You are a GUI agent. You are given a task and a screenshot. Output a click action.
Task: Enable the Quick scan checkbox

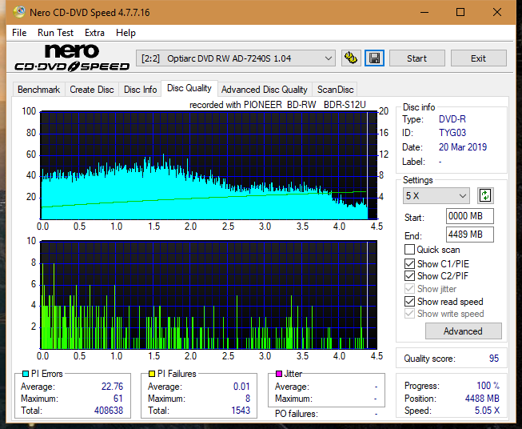(x=409, y=250)
